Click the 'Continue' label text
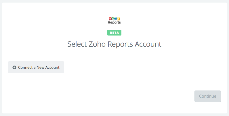 point(207,96)
